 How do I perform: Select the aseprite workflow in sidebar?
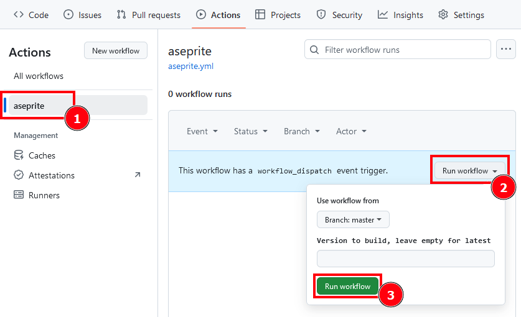point(78,105)
